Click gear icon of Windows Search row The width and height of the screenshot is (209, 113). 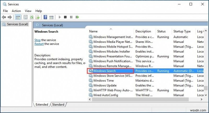click(91, 71)
